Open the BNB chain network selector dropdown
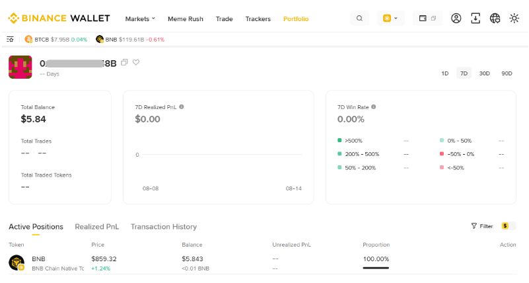Viewport: 529px width, 283px height. (x=390, y=19)
